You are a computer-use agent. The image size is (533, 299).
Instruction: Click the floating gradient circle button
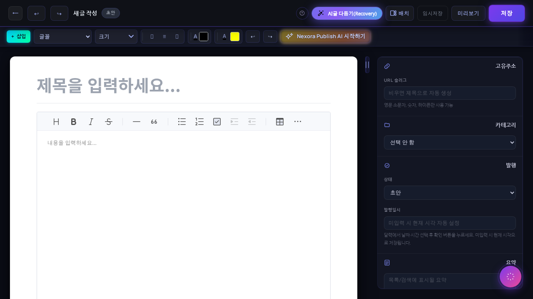tap(511, 277)
